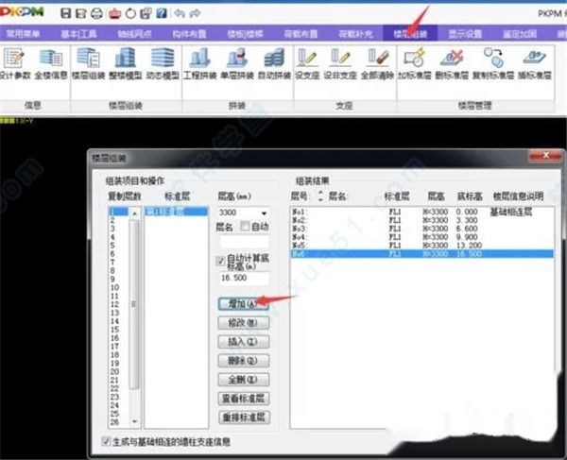Show the 整楼模型 whole building model
Image resolution: width=567 pixels, height=460 pixels.
point(125,63)
